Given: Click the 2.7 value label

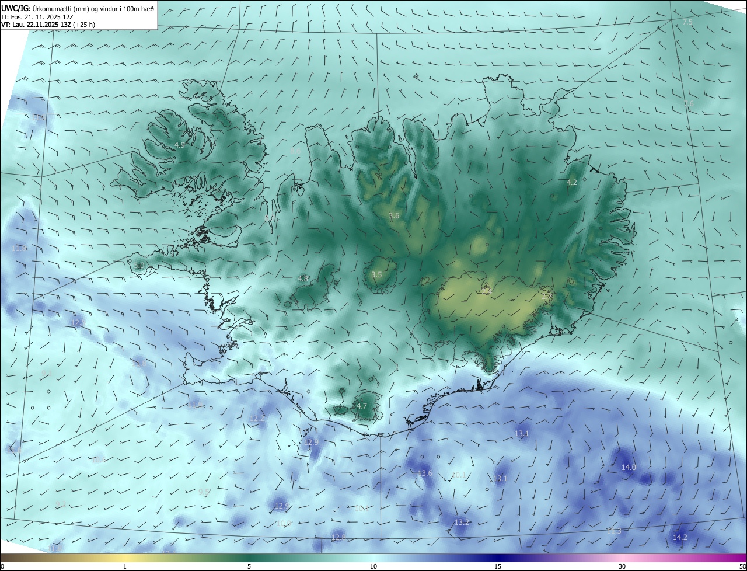Looking at the screenshot, I should [547, 297].
